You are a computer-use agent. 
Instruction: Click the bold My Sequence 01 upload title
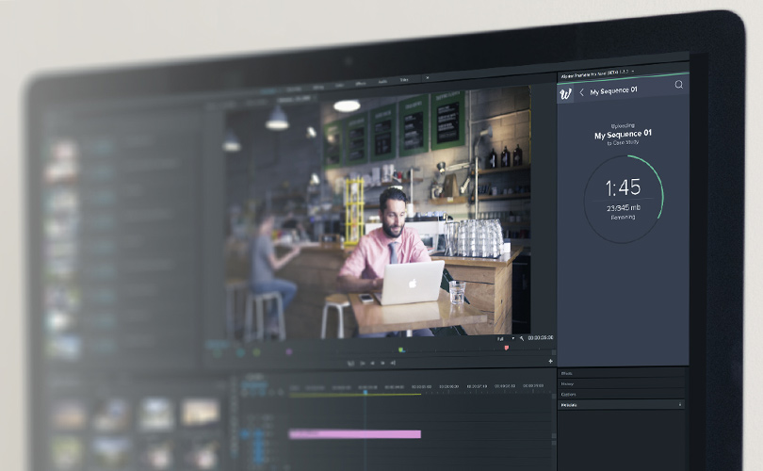click(x=623, y=134)
